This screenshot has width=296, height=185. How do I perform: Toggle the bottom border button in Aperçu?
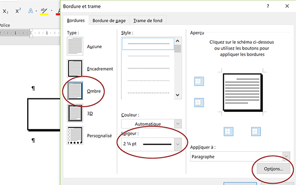click(x=199, y=102)
